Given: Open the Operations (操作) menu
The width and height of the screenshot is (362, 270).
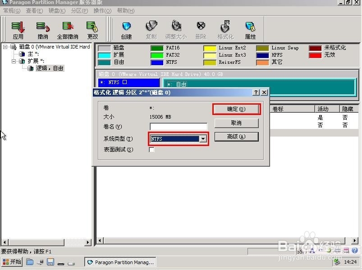Looking at the screenshot, I should 102,11.
